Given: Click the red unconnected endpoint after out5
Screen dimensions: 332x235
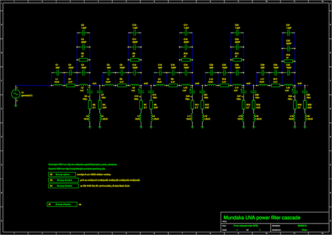Looking at the screenshot, I should [307, 85].
